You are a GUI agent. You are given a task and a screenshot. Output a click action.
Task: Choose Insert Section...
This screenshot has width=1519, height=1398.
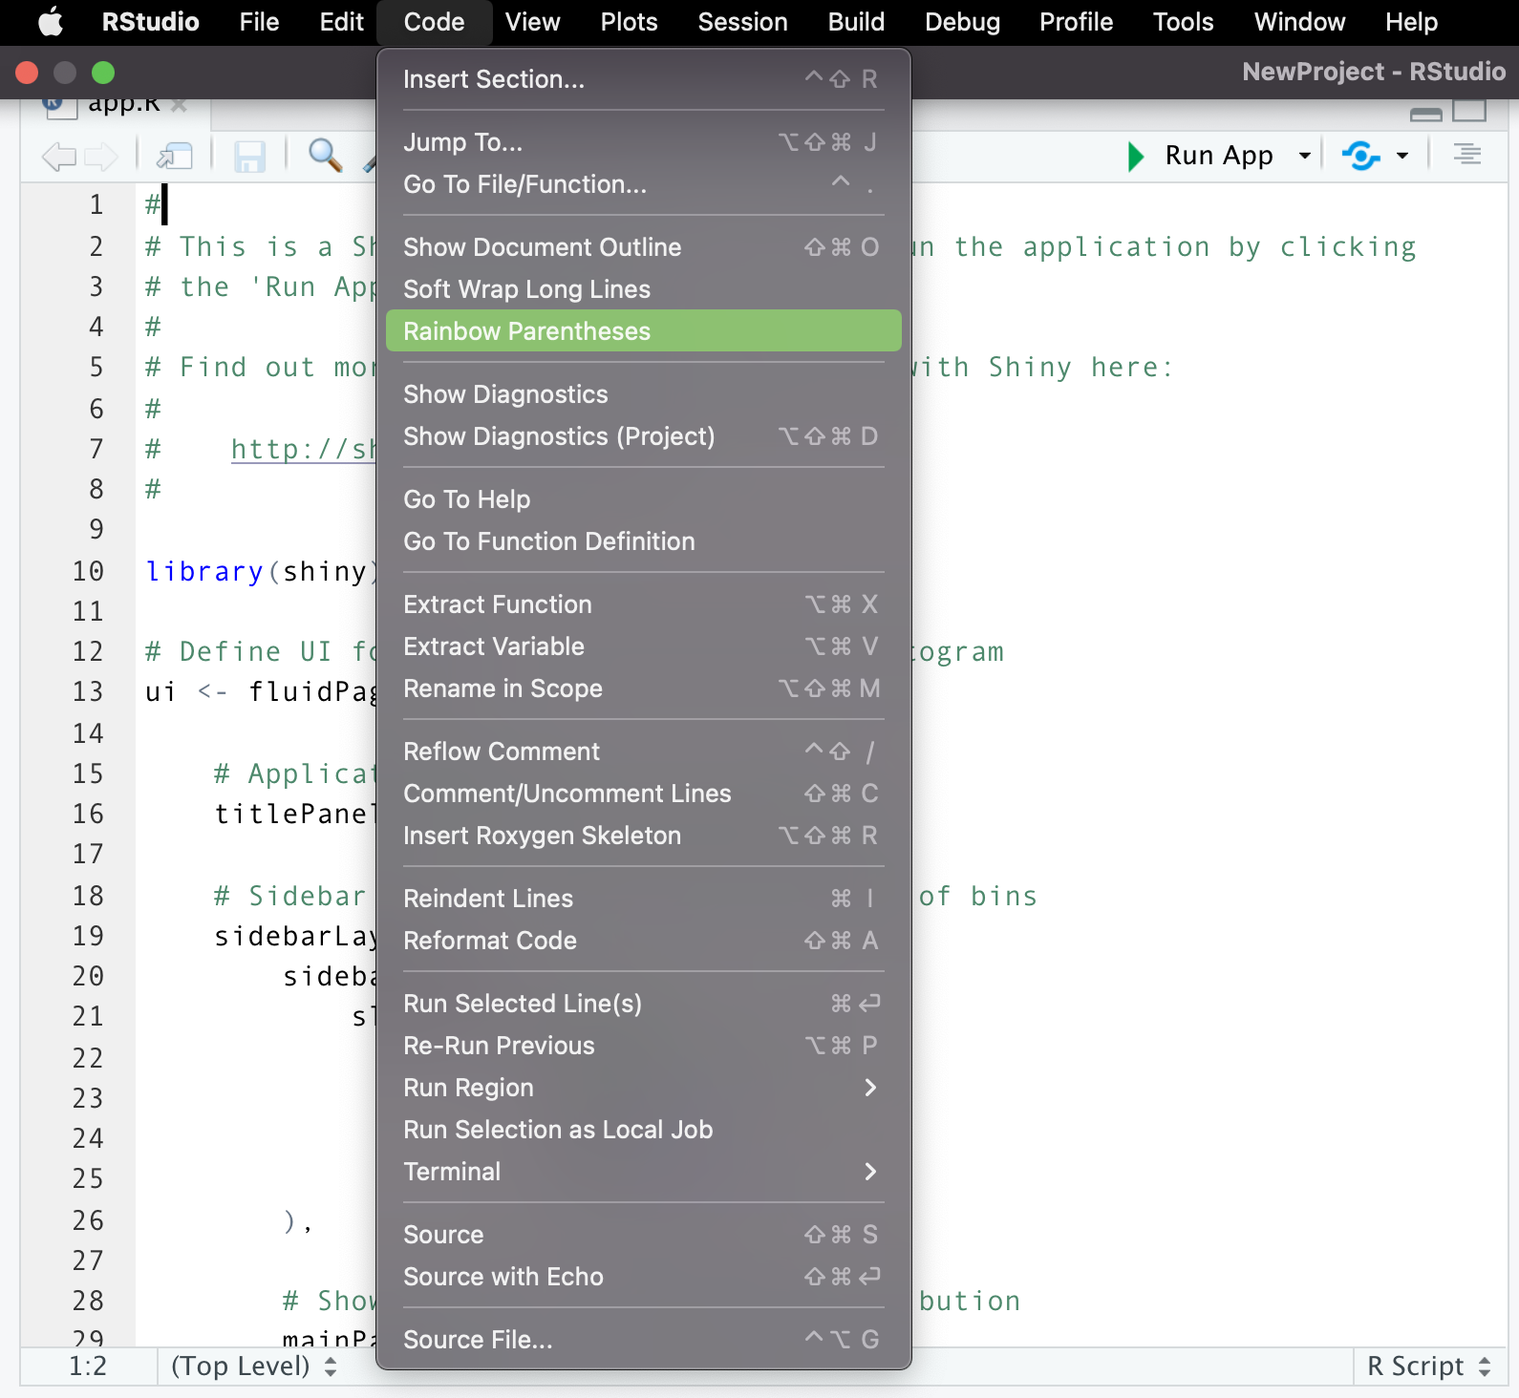(x=644, y=79)
